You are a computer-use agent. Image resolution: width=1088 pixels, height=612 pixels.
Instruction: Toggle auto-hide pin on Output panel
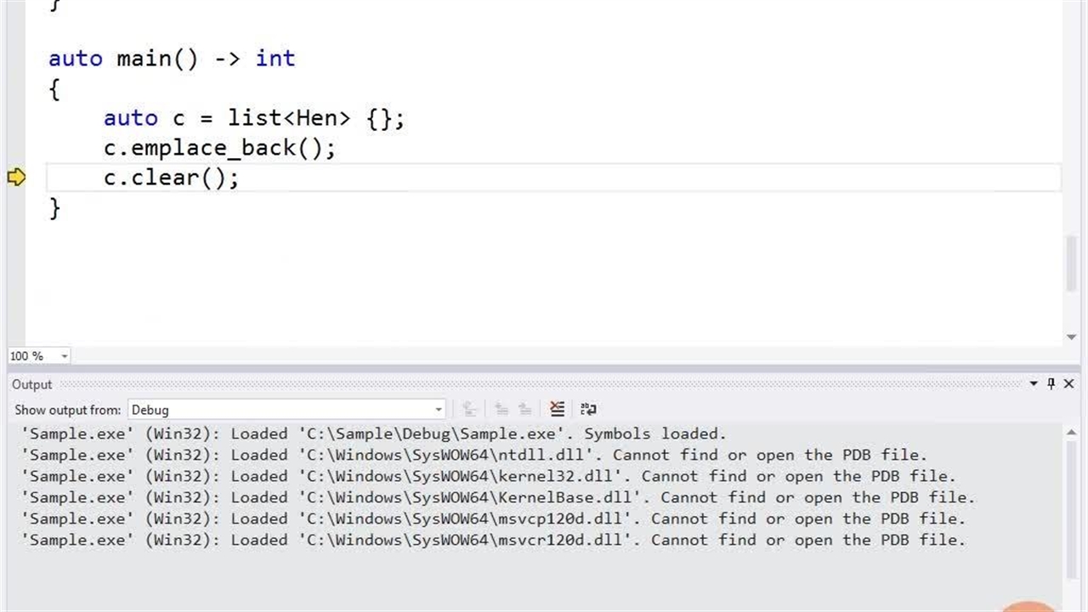(1051, 384)
